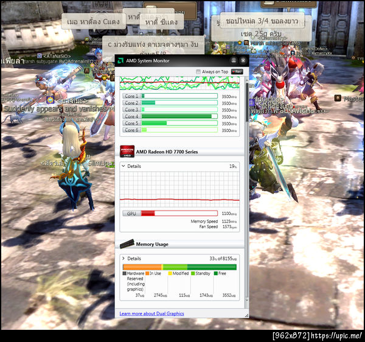Viewport: 365px width, 342px height.
Task: Click the Memory Usage RAM stick icon
Action: 127,244
